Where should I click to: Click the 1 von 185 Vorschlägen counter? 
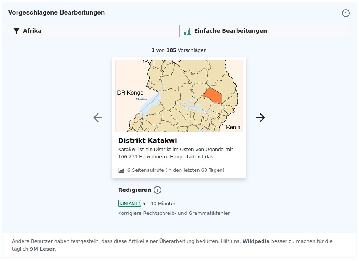[x=179, y=50]
